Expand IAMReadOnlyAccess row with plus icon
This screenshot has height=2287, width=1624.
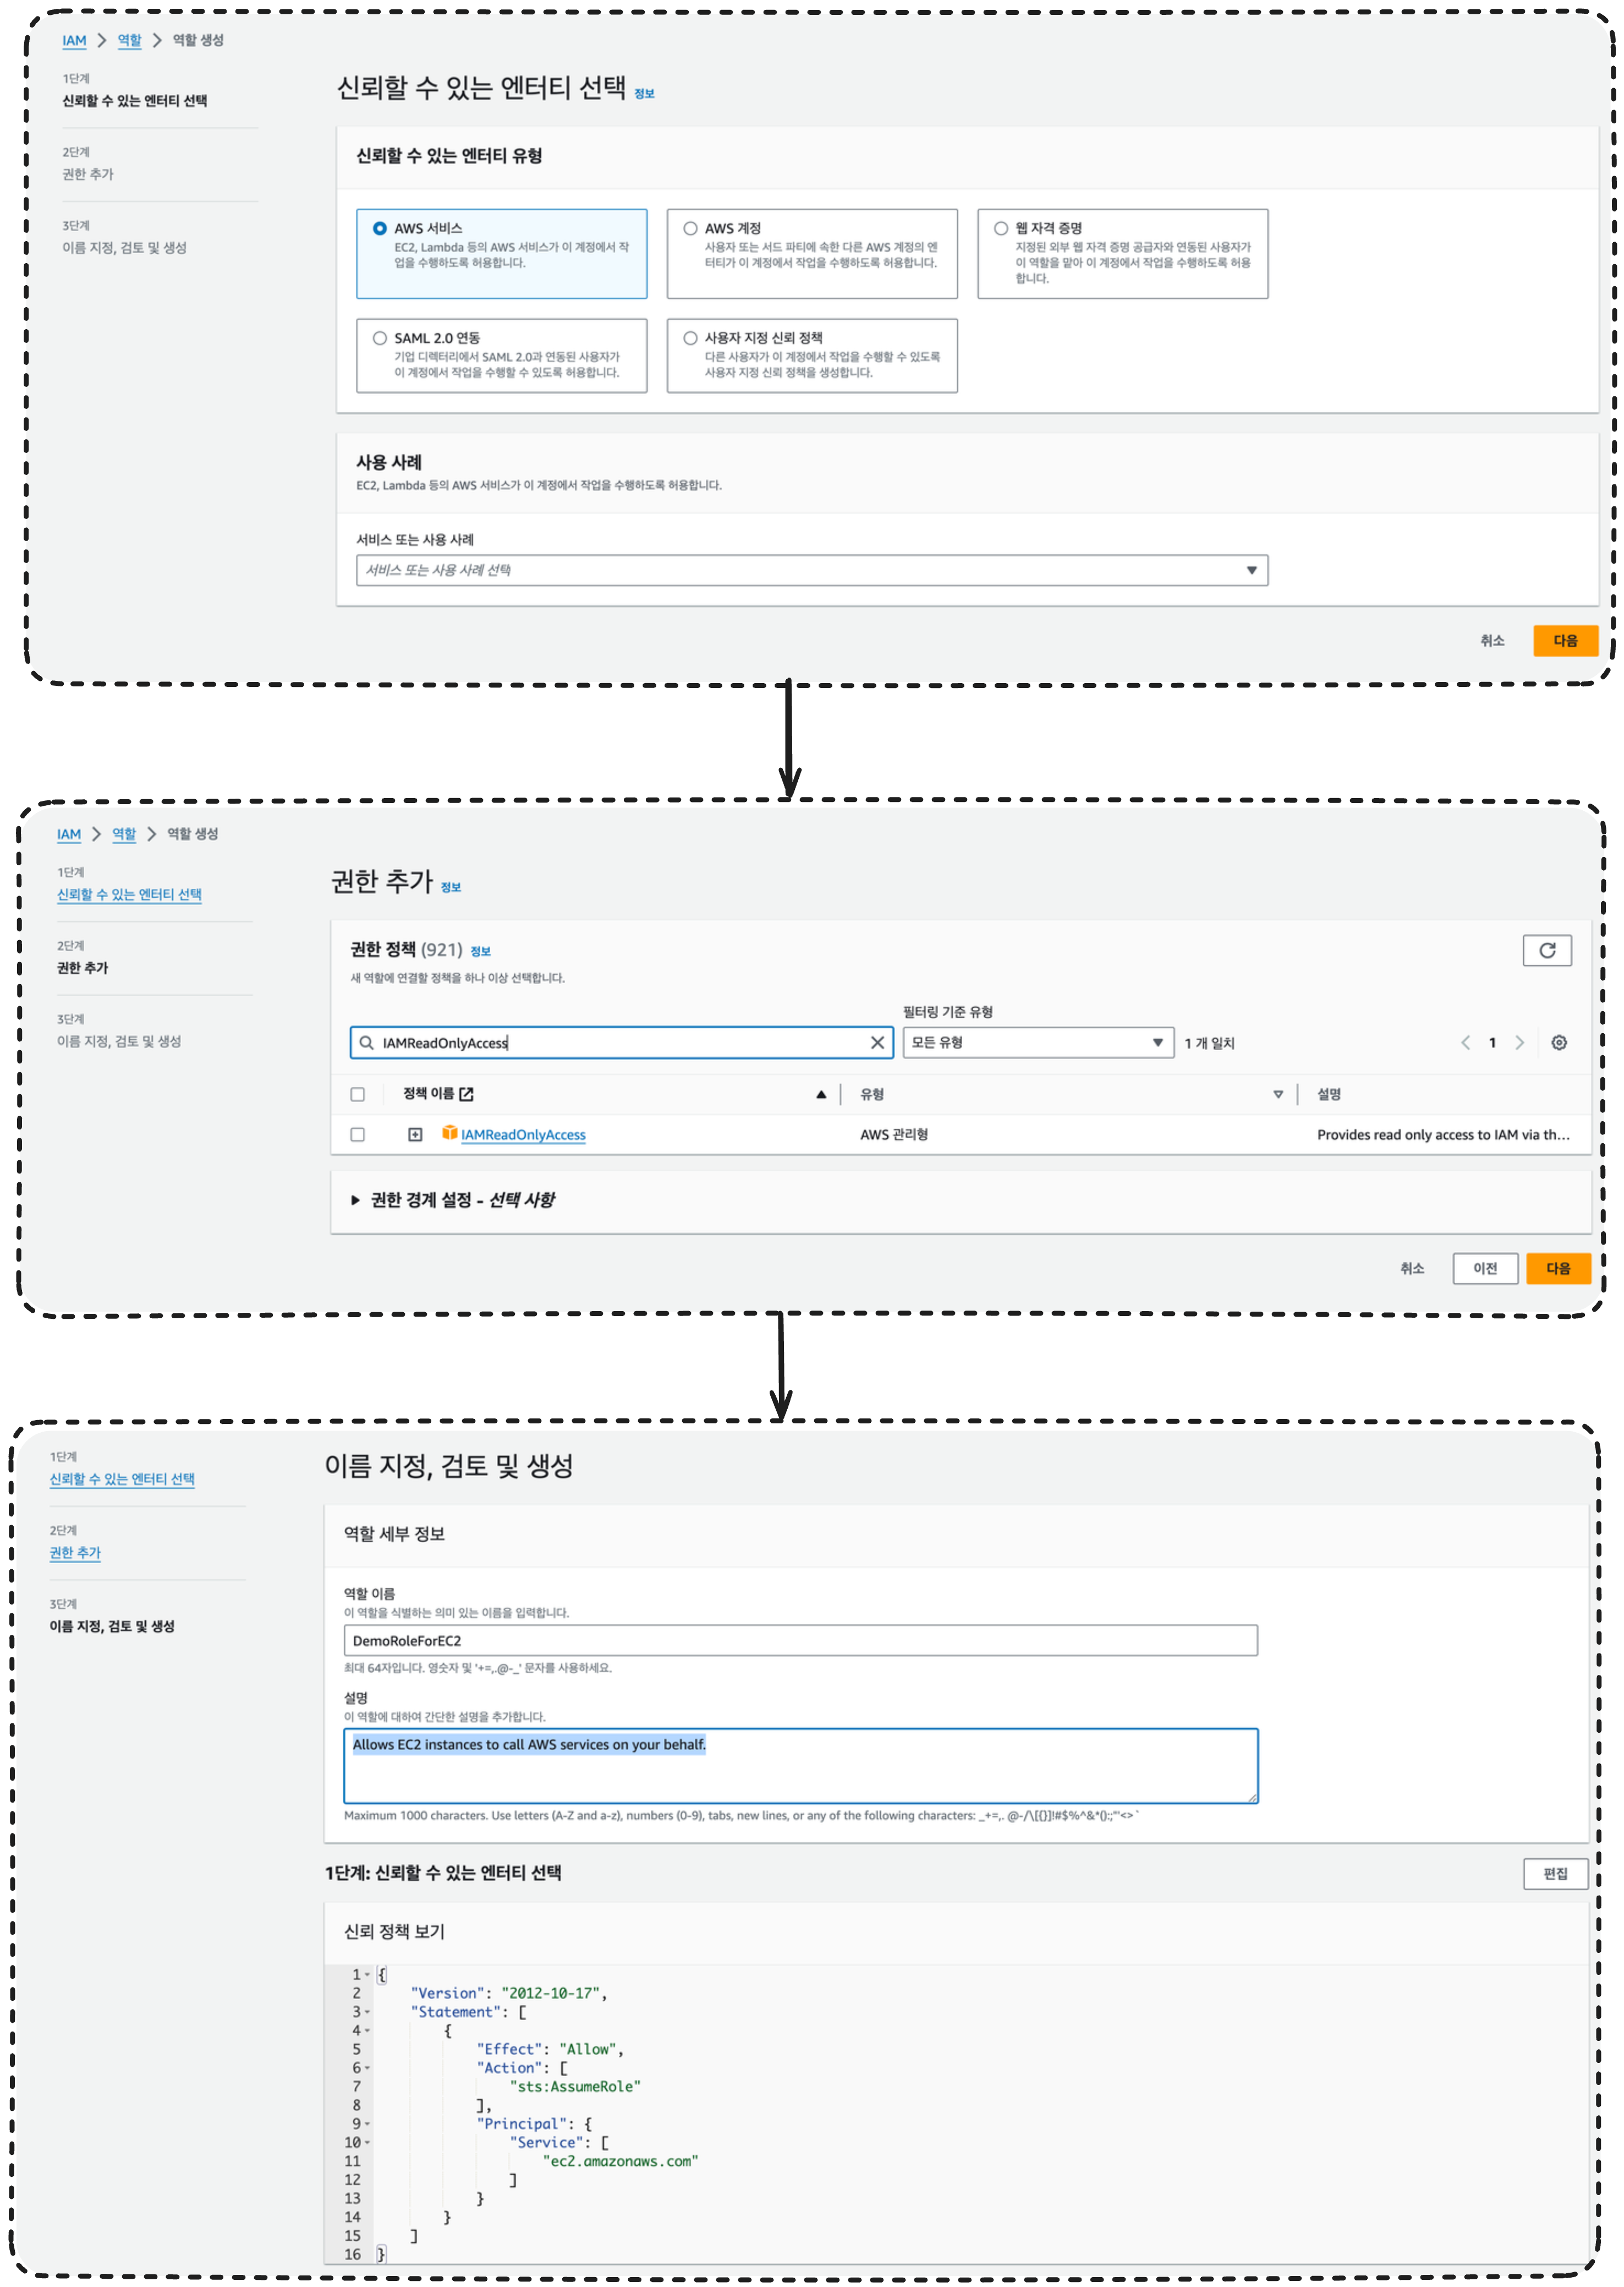point(415,1133)
